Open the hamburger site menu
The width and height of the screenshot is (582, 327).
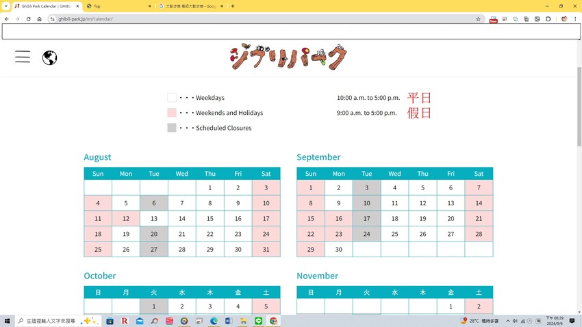click(x=23, y=57)
